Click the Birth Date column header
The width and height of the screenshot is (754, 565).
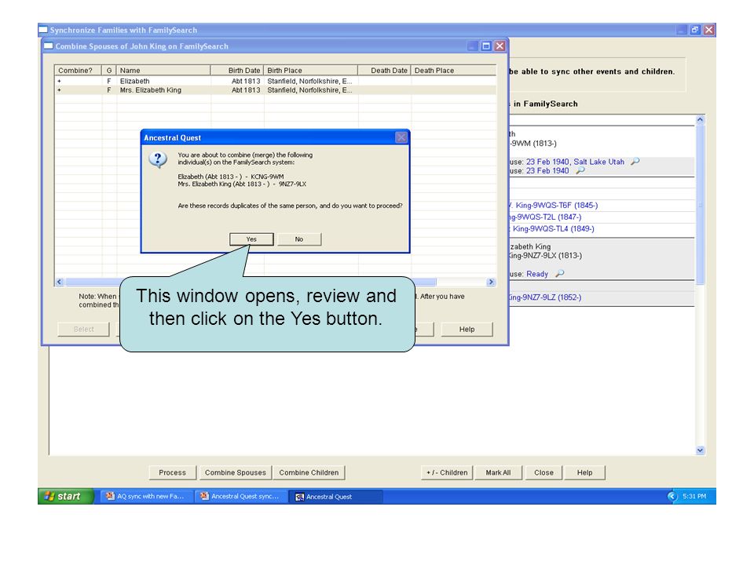click(x=237, y=70)
